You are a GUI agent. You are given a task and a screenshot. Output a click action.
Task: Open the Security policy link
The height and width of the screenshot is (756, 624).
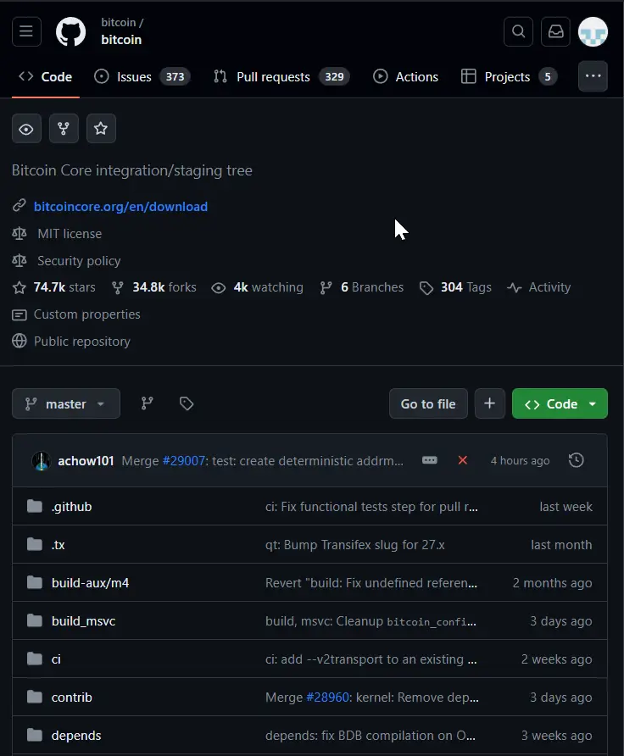pyautogui.click(x=79, y=261)
